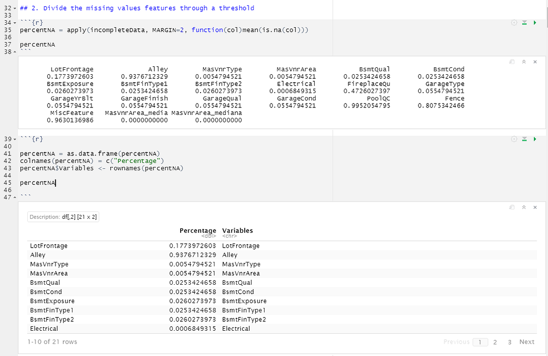Click the Description df[,2] badge above the table

click(x=63, y=216)
